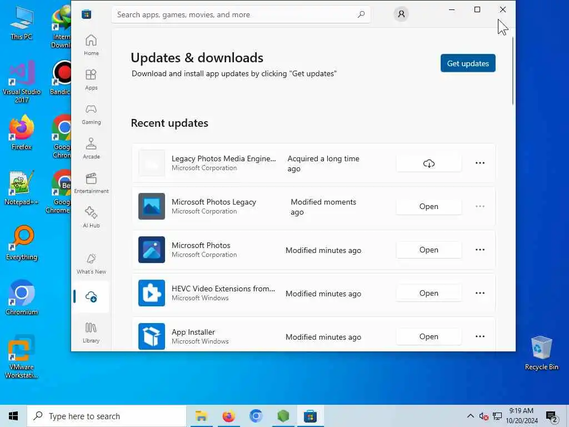Click the muted volume tray icon

(483, 416)
